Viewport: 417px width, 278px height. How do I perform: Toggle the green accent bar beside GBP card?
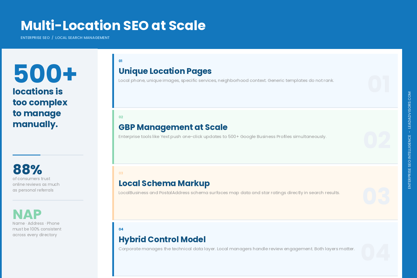click(114, 137)
